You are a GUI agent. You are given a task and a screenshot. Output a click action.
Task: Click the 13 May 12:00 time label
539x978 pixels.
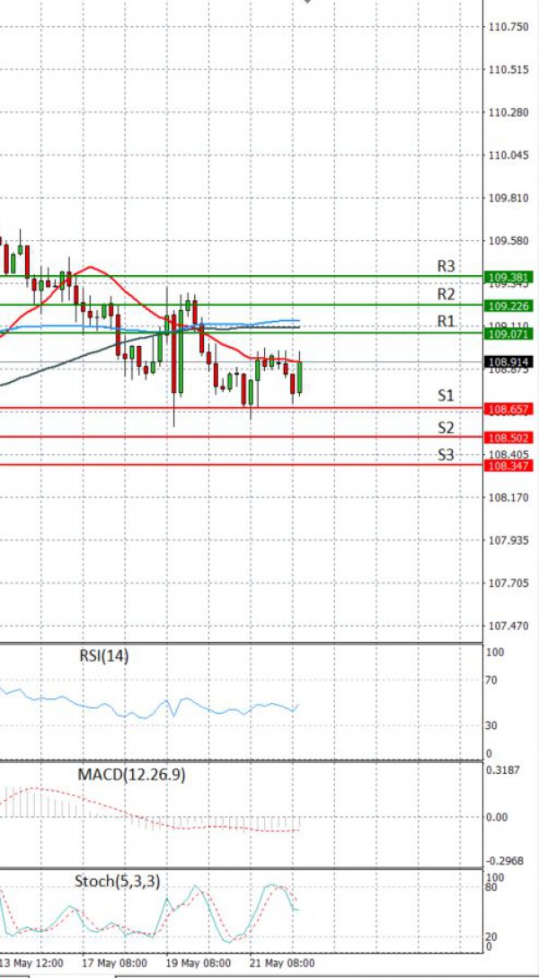pyautogui.click(x=31, y=963)
